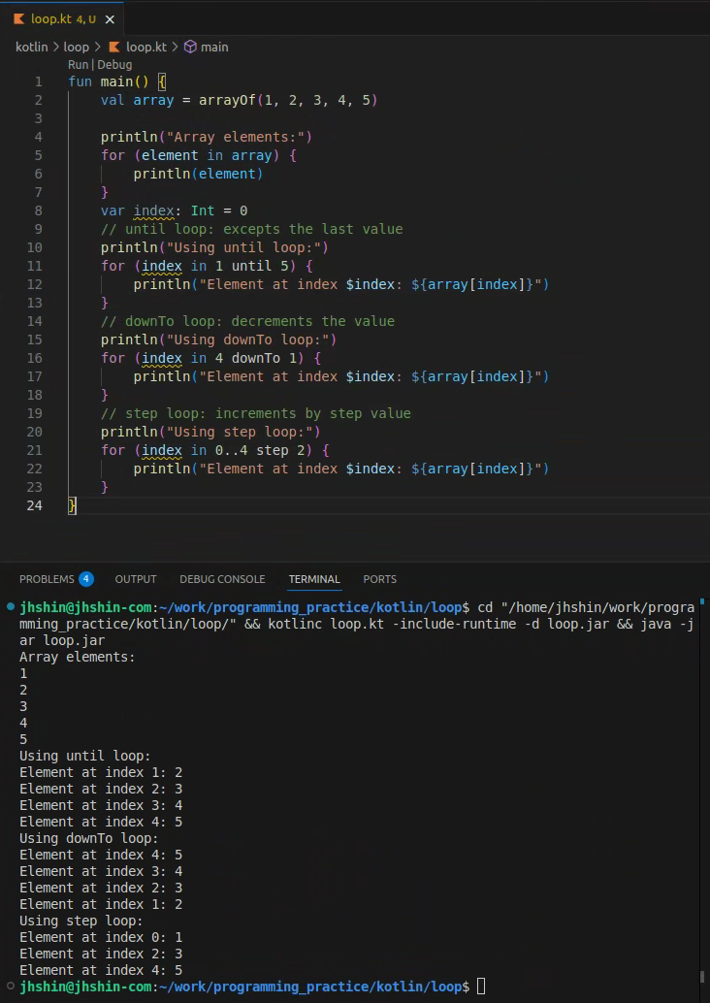Switch to the OUTPUT panel tab
This screenshot has height=1003, width=710.
[x=136, y=579]
